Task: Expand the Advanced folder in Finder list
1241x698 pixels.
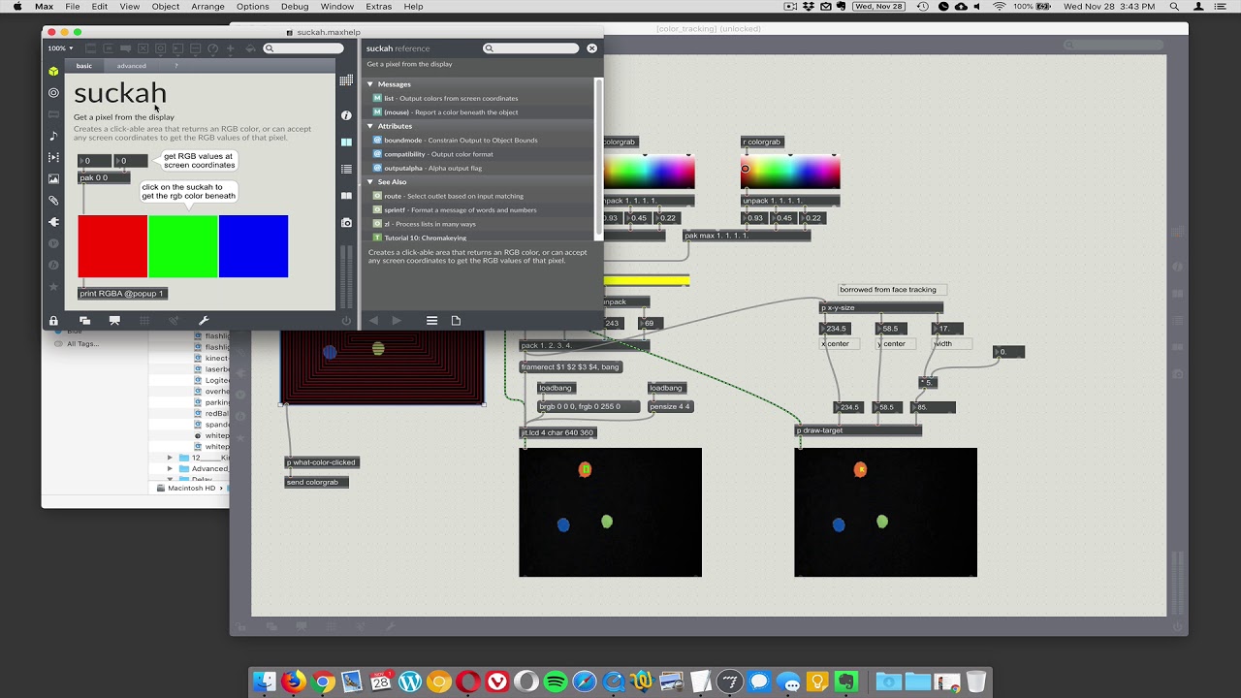Action: pyautogui.click(x=170, y=468)
